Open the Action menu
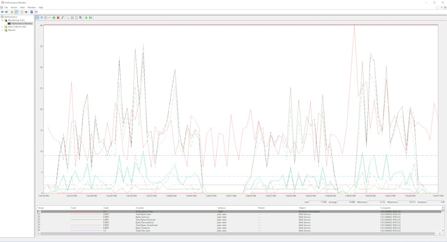Image resolution: width=447 pixels, height=242 pixels. click(14, 7)
